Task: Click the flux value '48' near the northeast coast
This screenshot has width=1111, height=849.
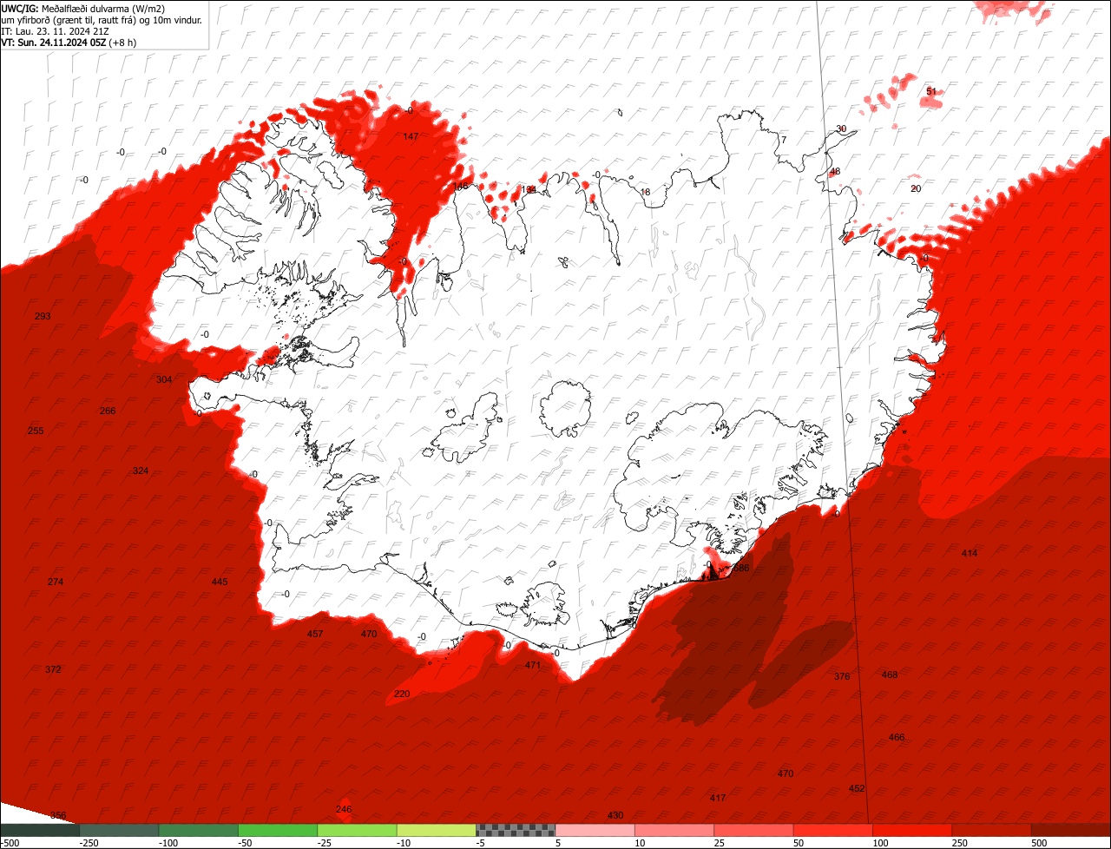Action: tap(835, 172)
